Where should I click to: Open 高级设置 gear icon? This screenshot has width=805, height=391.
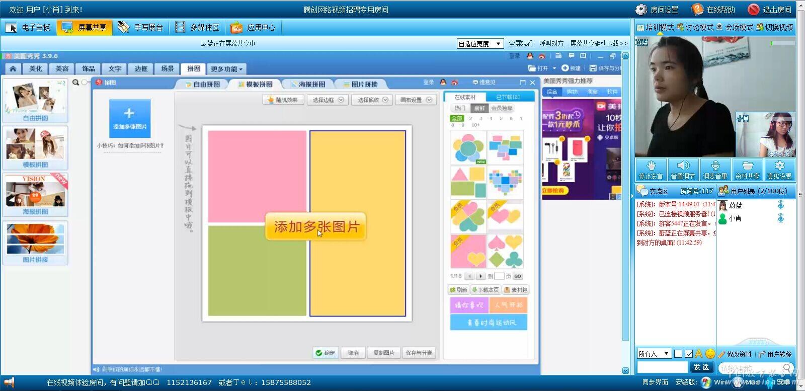point(779,166)
